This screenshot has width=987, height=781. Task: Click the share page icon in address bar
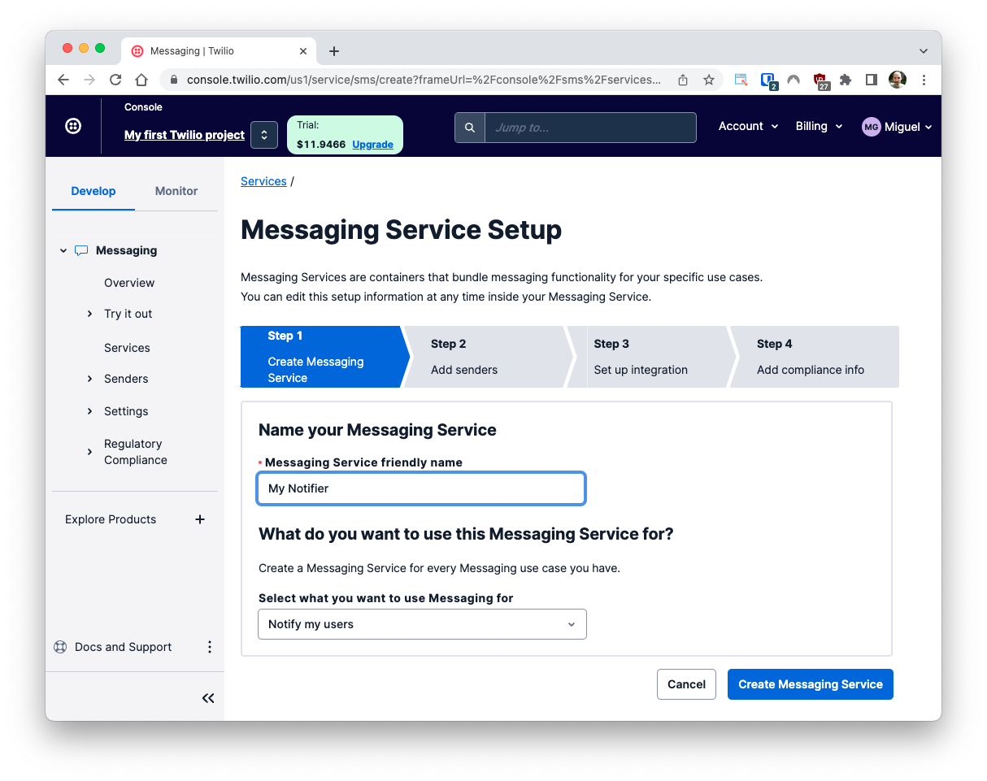(683, 80)
